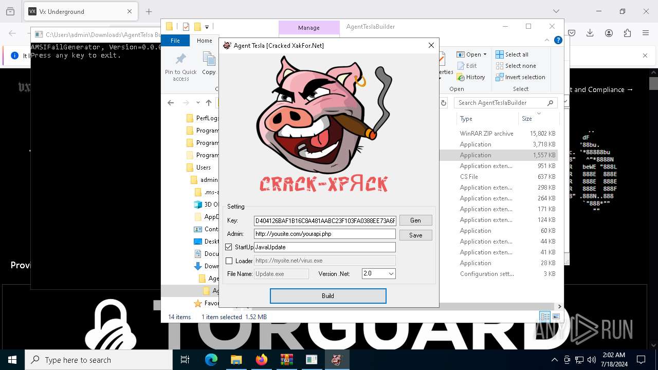
Task: Open Task View on taskbar
Action: pos(185,360)
